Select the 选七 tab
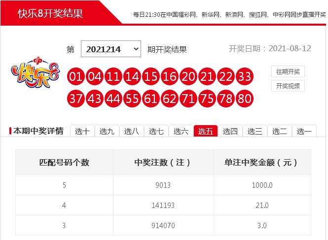Viewport: 328px width, 240px height. [156, 131]
